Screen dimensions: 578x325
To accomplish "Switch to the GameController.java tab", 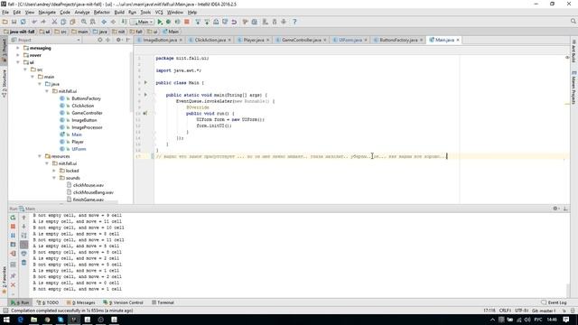I will (302, 40).
